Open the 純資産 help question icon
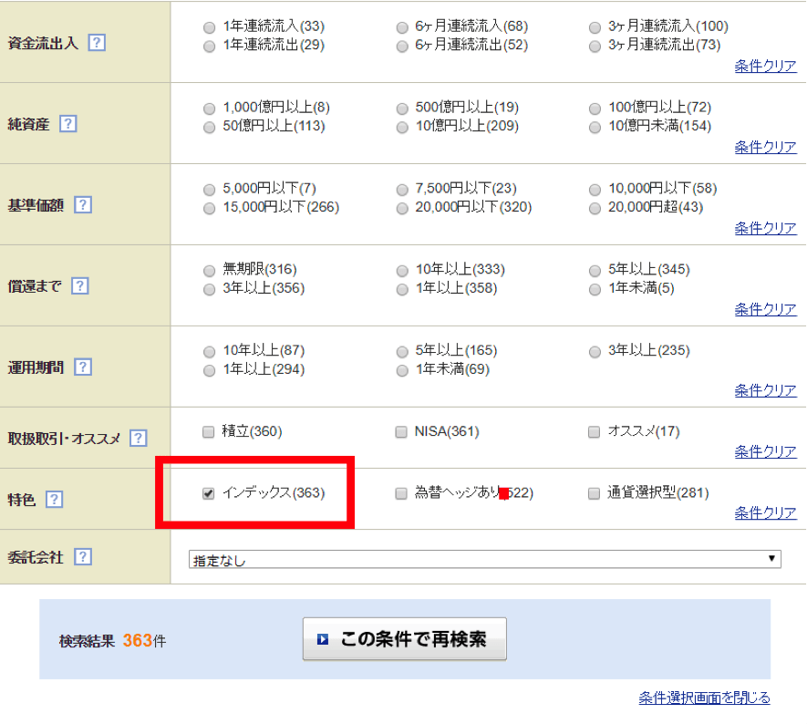807x724 pixels. point(67,124)
